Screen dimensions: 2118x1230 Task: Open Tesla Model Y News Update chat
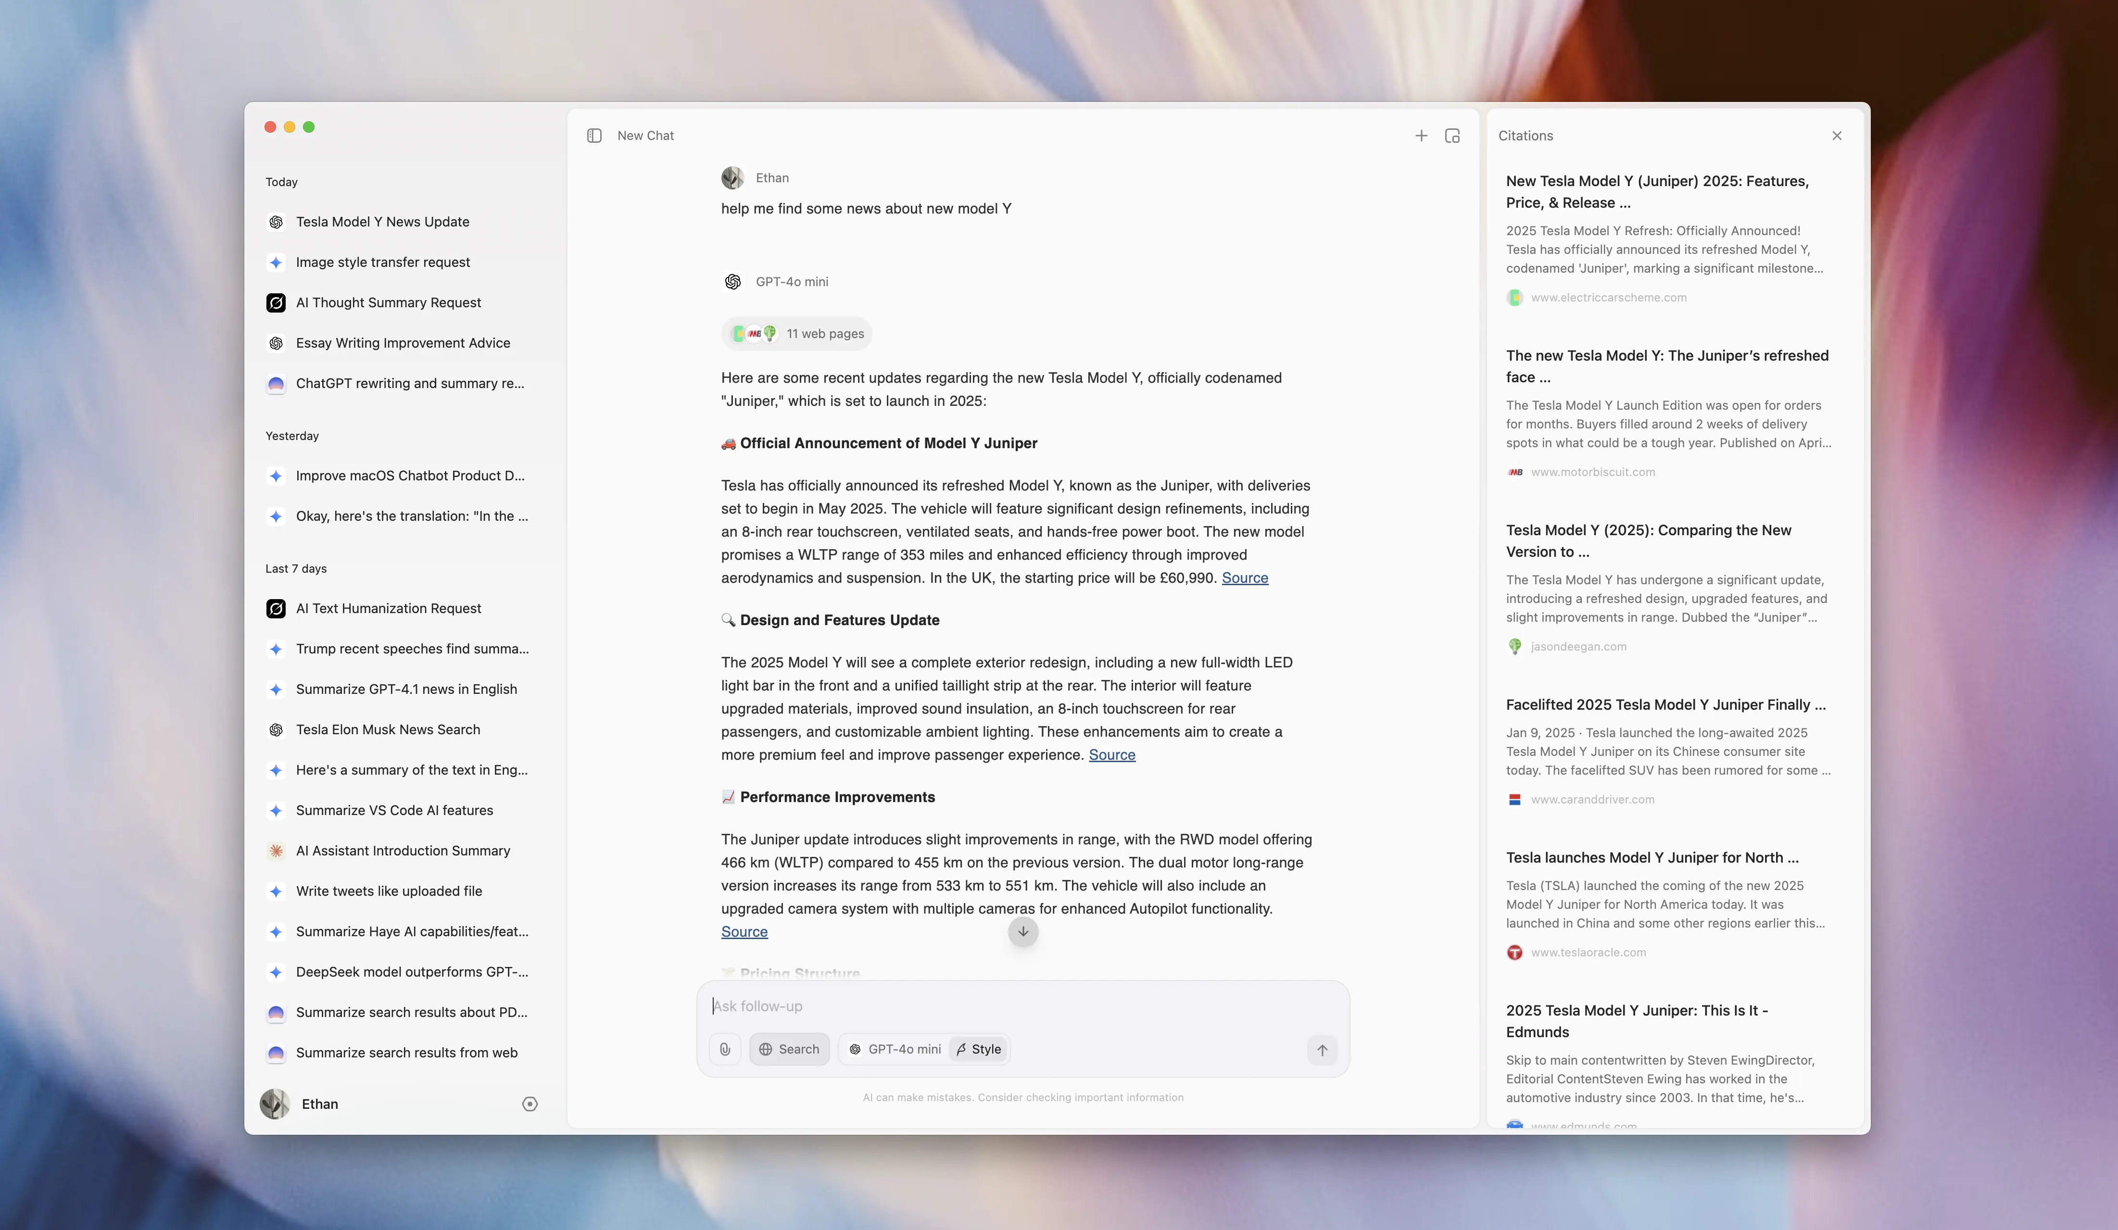382,222
